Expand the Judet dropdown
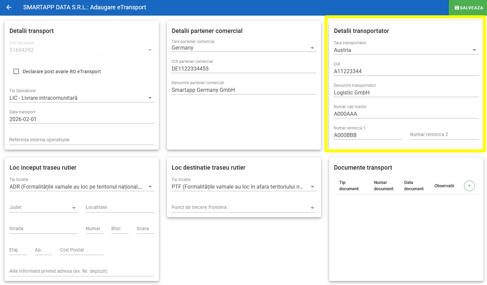487x285 pixels. click(43, 208)
